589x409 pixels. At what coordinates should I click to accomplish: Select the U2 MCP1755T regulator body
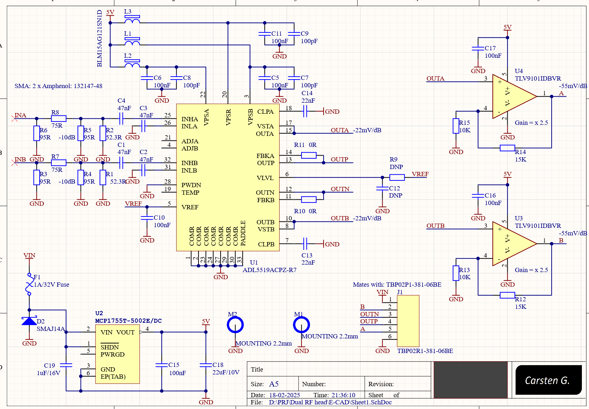click(x=118, y=354)
